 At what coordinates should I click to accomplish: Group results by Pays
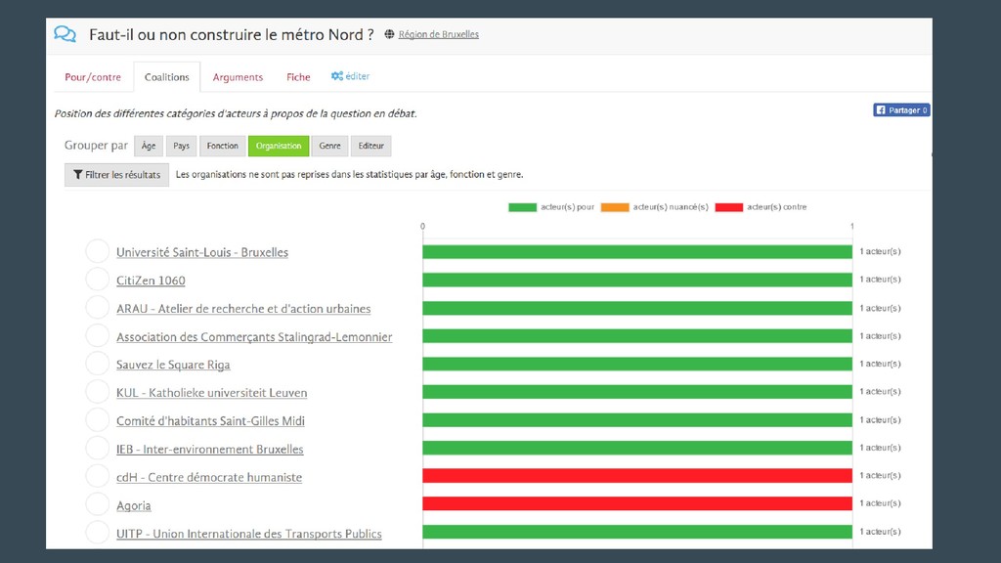click(x=181, y=146)
